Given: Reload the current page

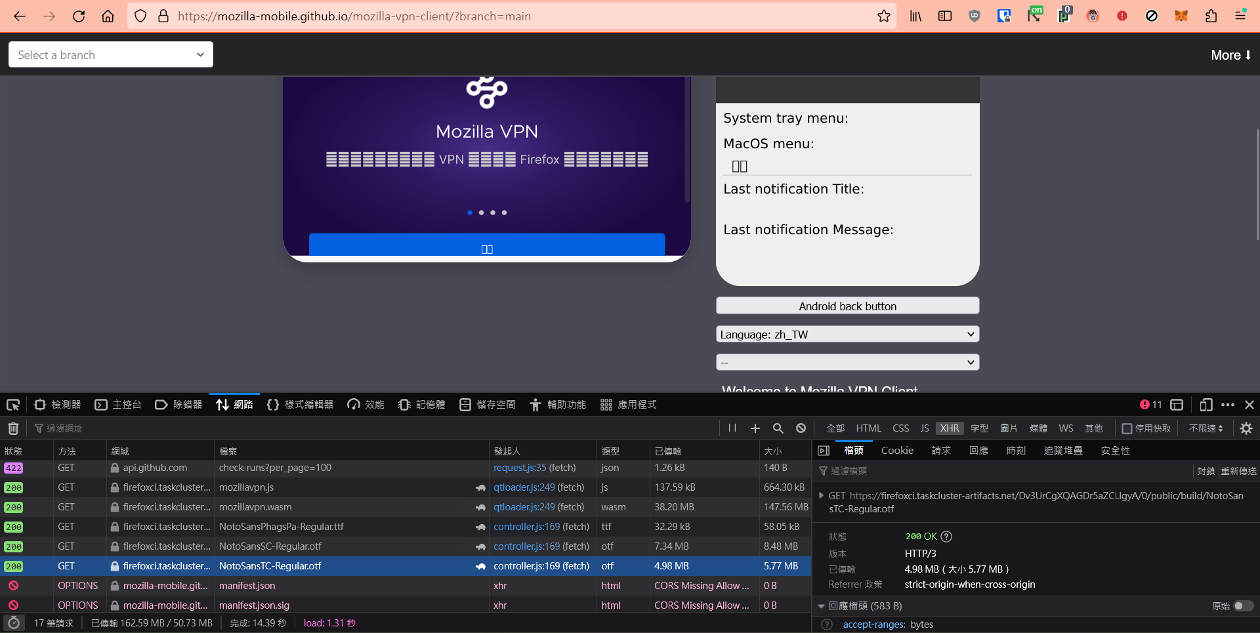Looking at the screenshot, I should [x=79, y=16].
